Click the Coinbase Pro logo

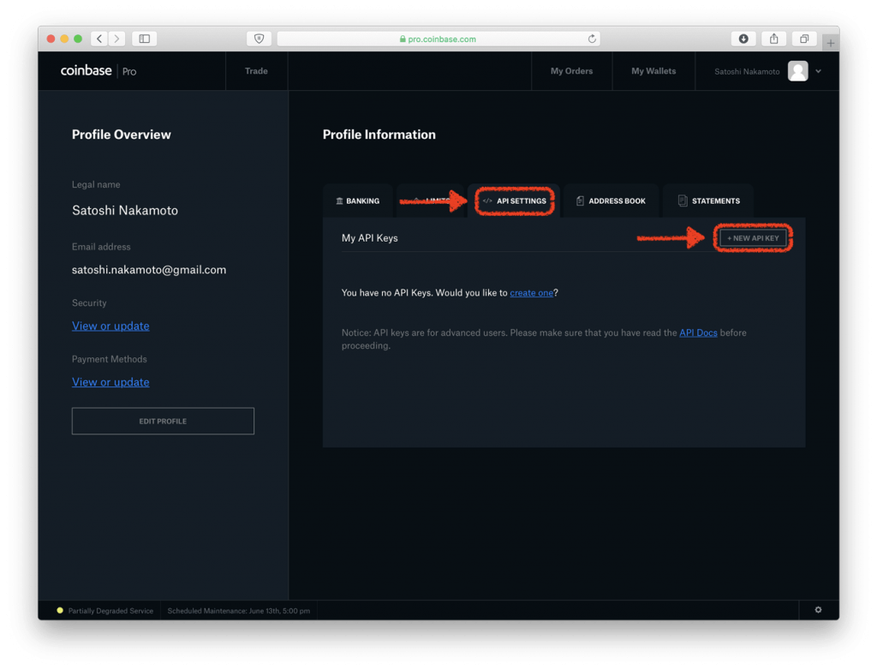(x=98, y=71)
